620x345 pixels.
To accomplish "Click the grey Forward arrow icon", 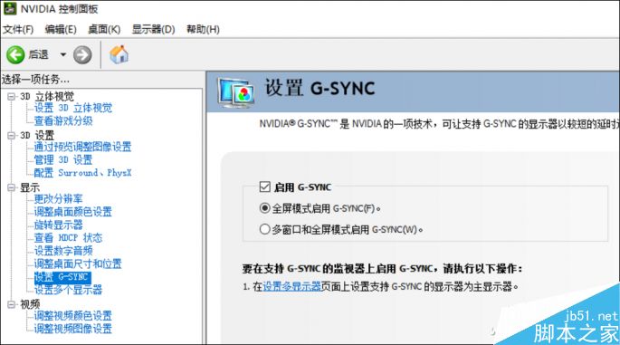I will click(x=82, y=54).
